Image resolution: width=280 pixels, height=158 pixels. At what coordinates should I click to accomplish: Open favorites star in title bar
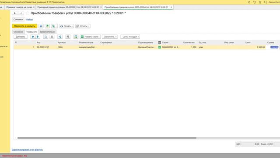pos(260,2)
